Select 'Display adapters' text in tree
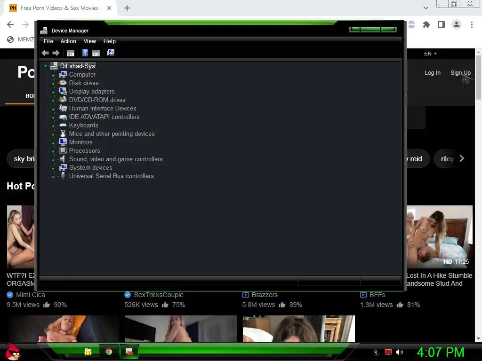482x361 pixels. coord(92,91)
